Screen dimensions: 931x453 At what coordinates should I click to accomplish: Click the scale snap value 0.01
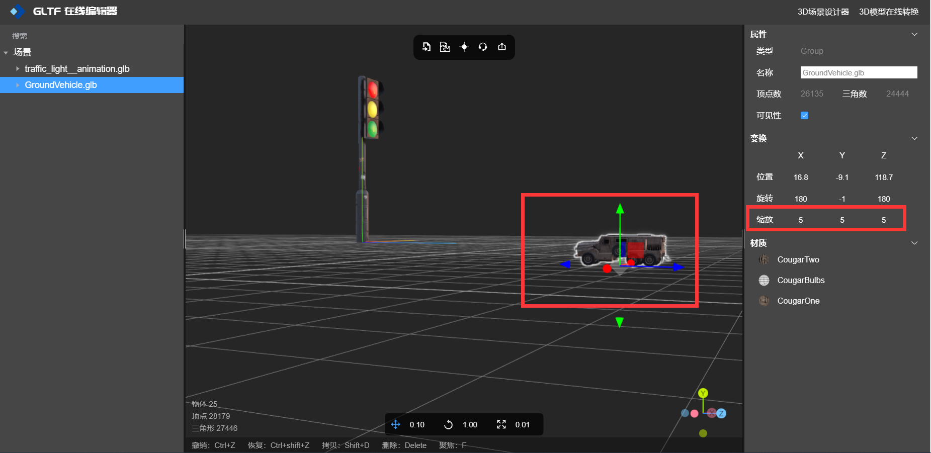tap(523, 425)
